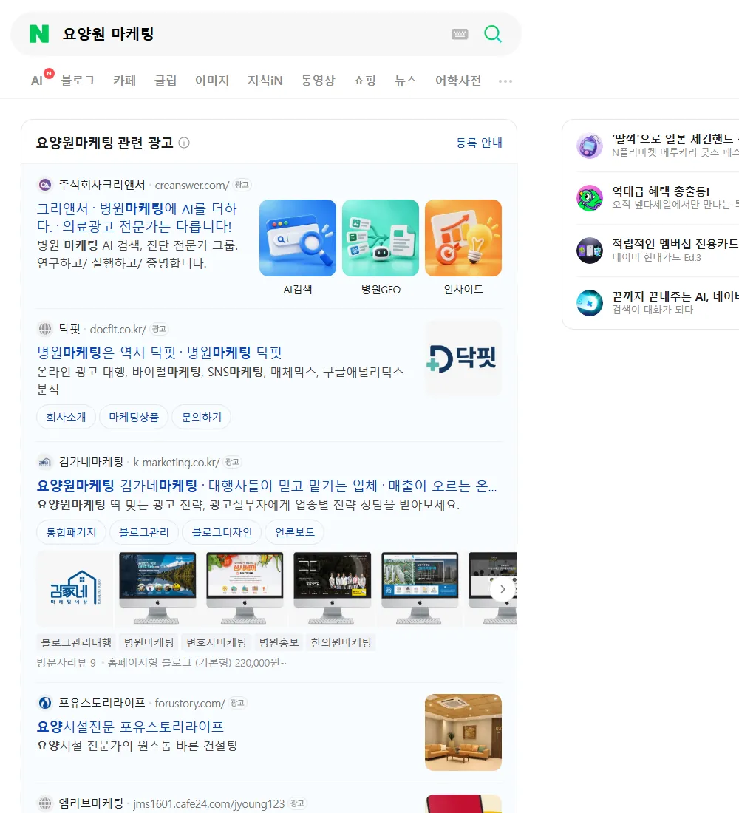Click the 언론보도 button
Screen dimensions: 739x813
(x=295, y=532)
